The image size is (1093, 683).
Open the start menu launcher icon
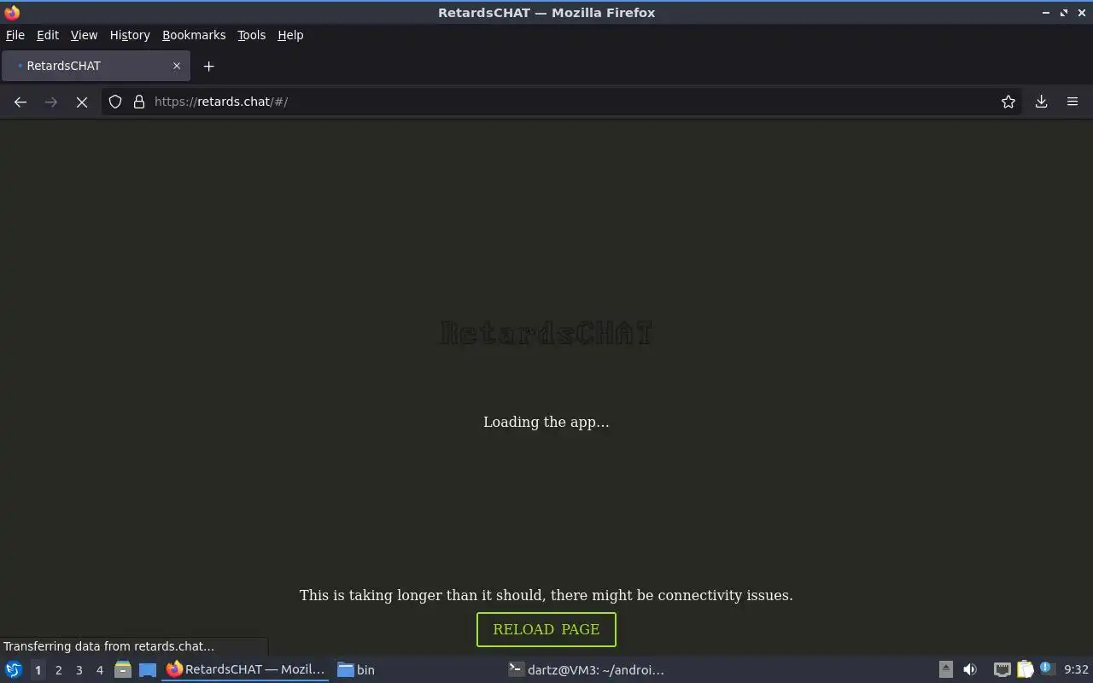(x=14, y=670)
